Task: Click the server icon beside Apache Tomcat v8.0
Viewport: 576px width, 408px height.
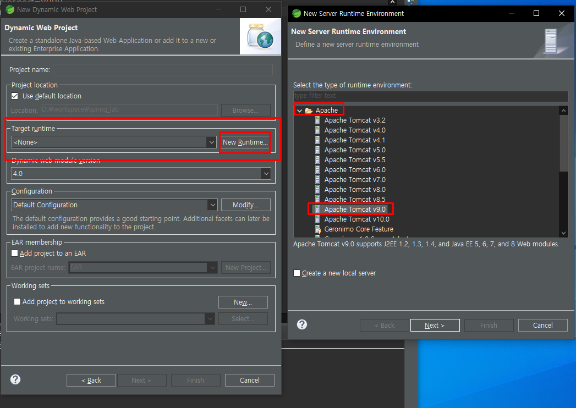Action: pos(317,190)
